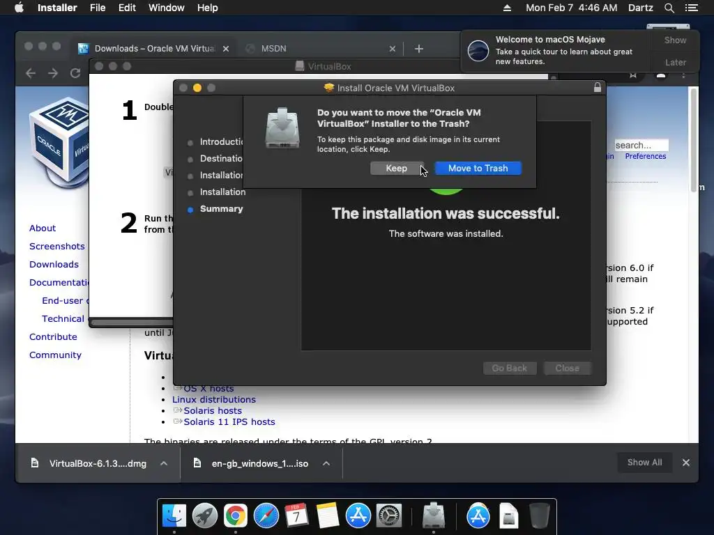Click the browser back arrow

(x=31, y=73)
